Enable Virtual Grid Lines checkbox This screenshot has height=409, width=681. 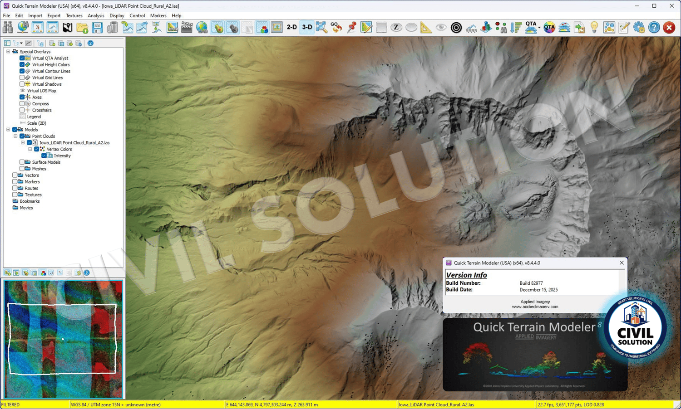22,78
